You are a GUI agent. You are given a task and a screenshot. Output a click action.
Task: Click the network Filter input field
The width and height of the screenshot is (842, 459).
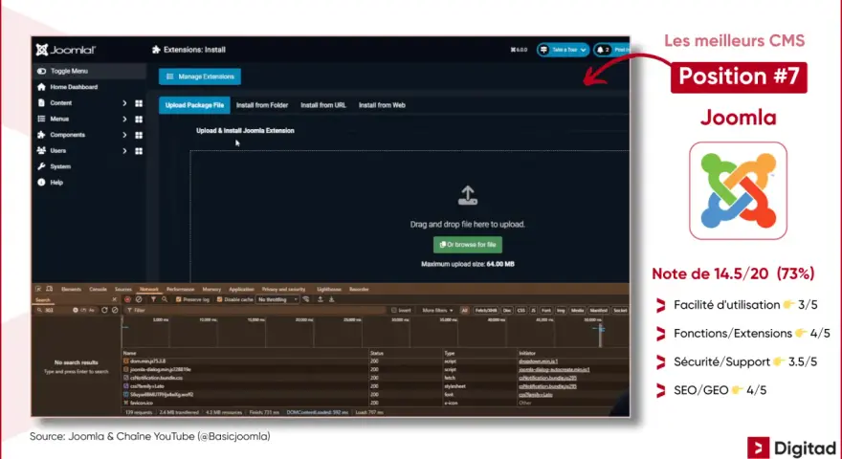tap(257, 310)
